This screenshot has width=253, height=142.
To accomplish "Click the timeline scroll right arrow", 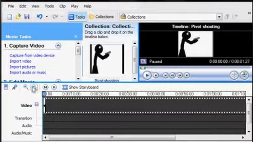I will pyautogui.click(x=243, y=138).
